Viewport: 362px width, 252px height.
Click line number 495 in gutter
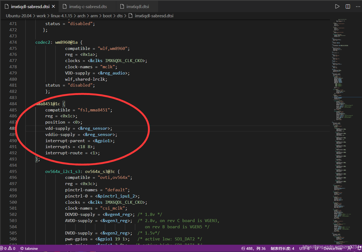[13, 172]
